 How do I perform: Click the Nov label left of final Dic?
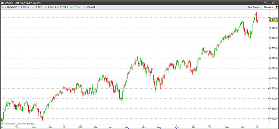[227, 127]
